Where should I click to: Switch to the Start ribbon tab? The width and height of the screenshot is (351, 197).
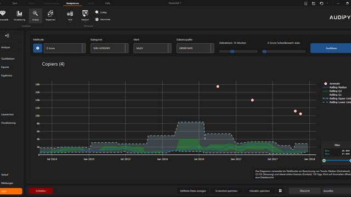(x=15, y=3)
